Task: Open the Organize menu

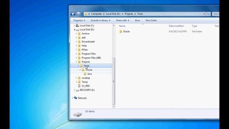Action: click(x=79, y=20)
